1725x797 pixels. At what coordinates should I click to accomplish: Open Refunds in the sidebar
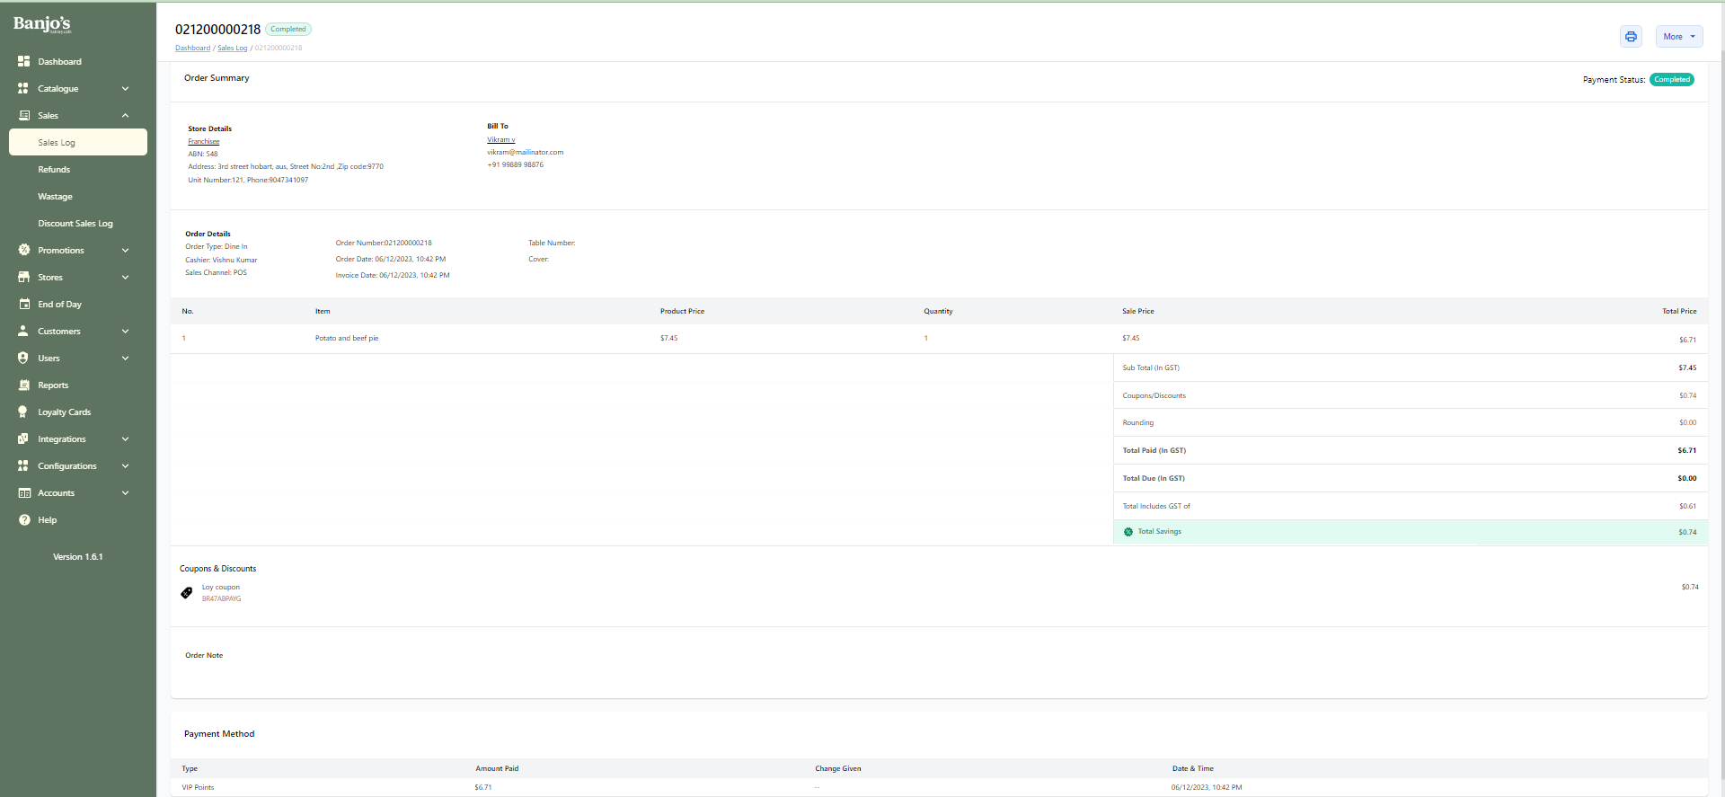point(54,170)
